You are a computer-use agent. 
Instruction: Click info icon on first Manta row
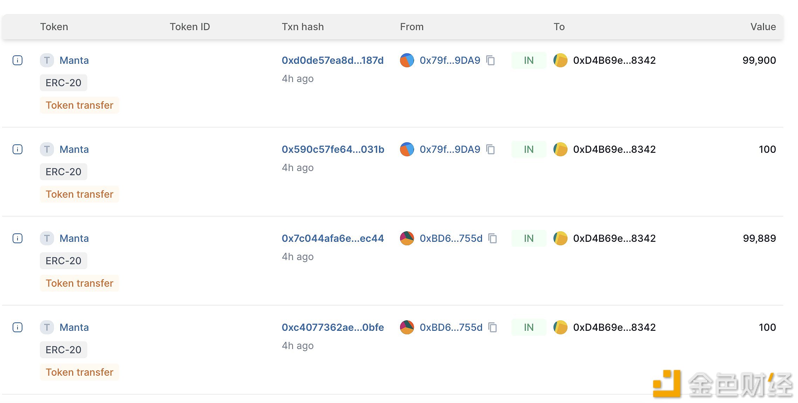pyautogui.click(x=18, y=60)
